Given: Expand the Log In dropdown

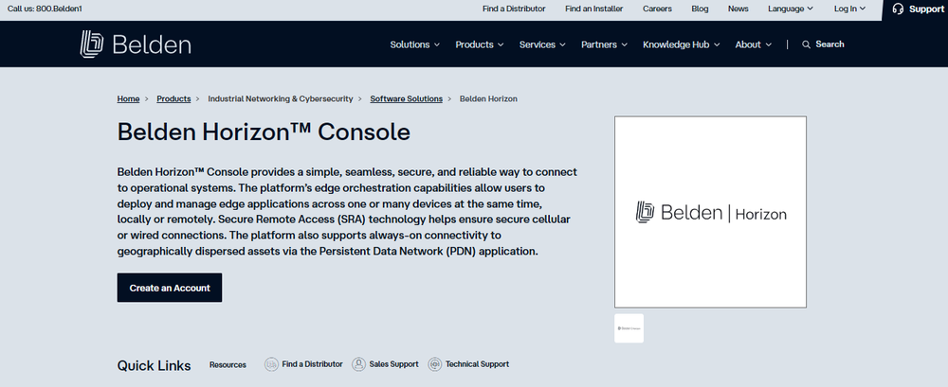Looking at the screenshot, I should [849, 9].
